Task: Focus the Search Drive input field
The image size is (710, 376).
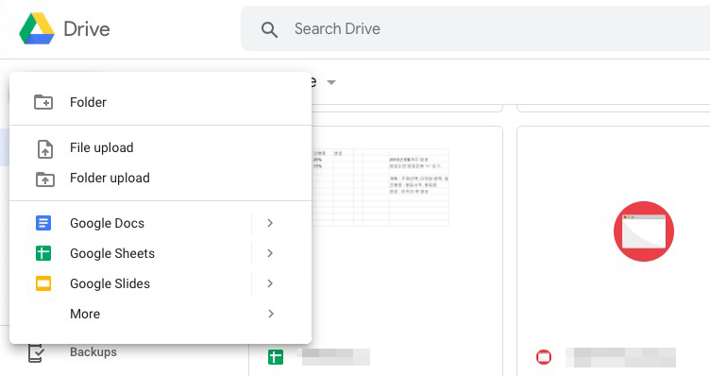Action: click(x=475, y=28)
